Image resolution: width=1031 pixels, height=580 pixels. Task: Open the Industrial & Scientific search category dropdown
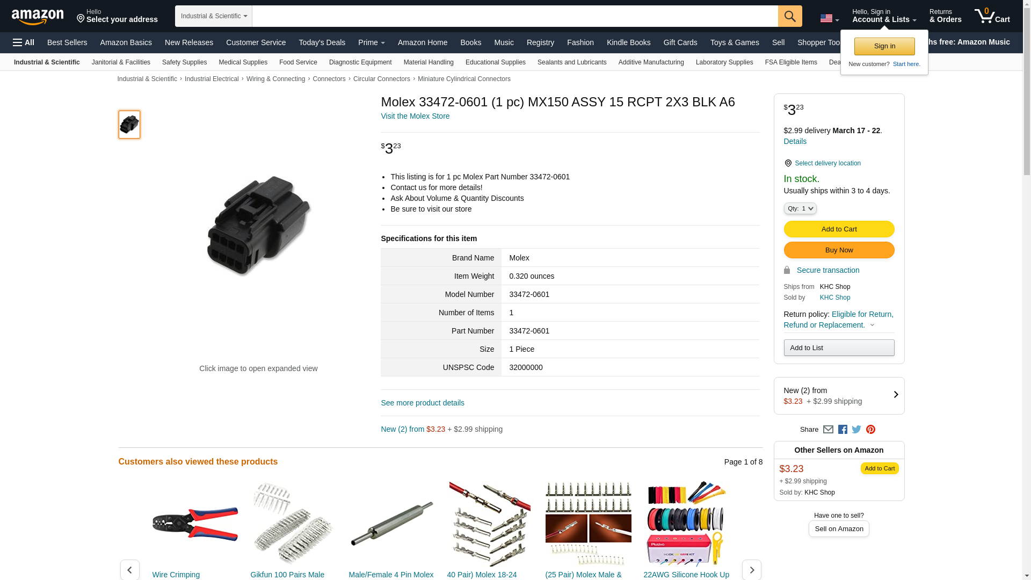[x=214, y=16]
